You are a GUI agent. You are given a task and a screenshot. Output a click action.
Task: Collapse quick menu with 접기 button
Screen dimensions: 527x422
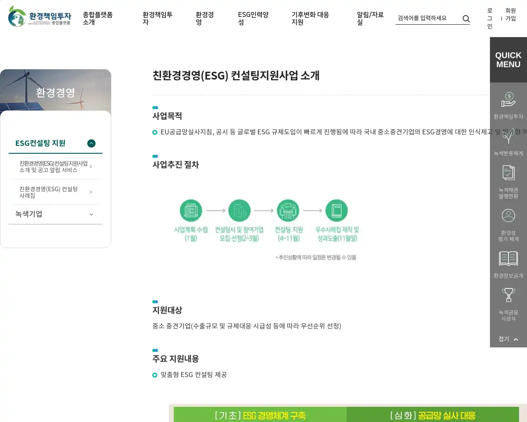click(508, 339)
